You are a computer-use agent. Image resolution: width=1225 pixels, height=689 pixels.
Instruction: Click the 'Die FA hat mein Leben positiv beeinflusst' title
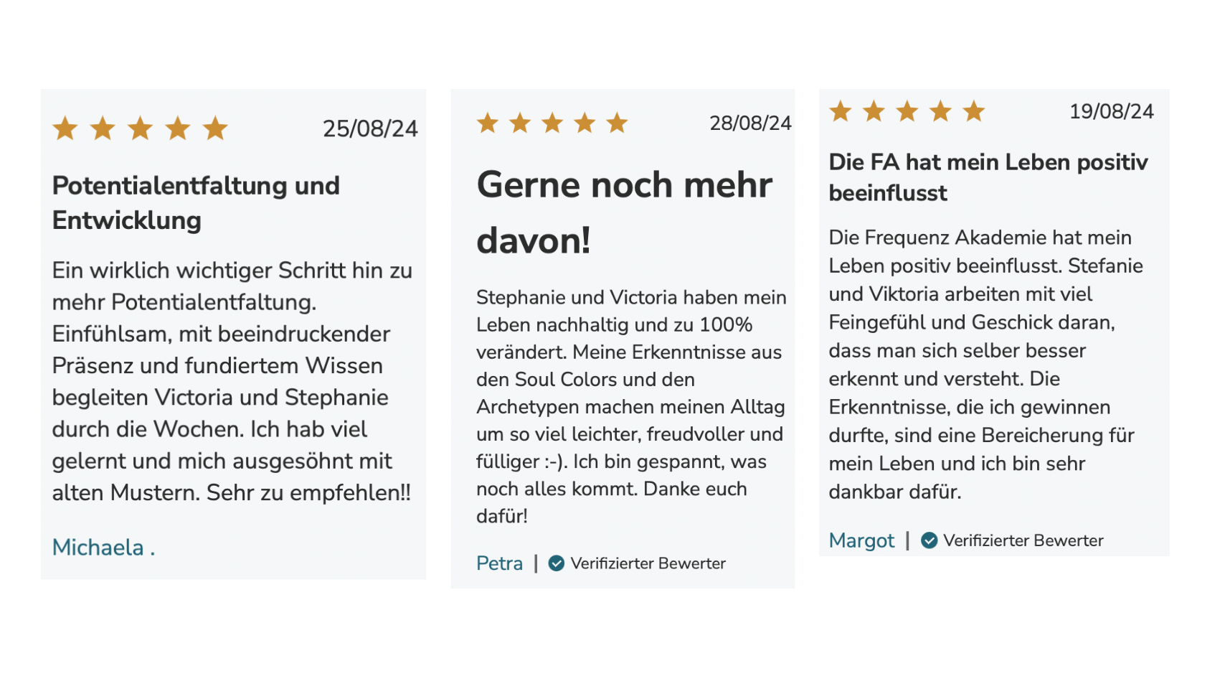click(x=988, y=177)
